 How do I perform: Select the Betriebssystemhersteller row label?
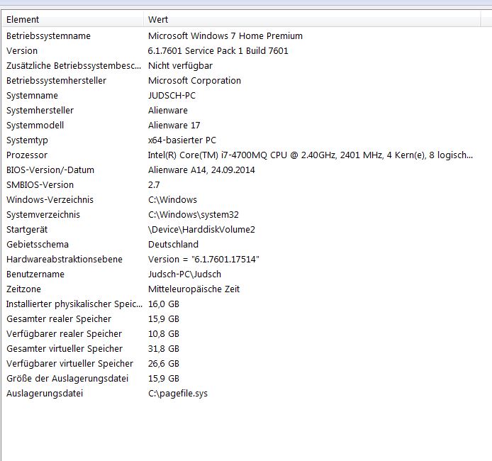pos(56,80)
